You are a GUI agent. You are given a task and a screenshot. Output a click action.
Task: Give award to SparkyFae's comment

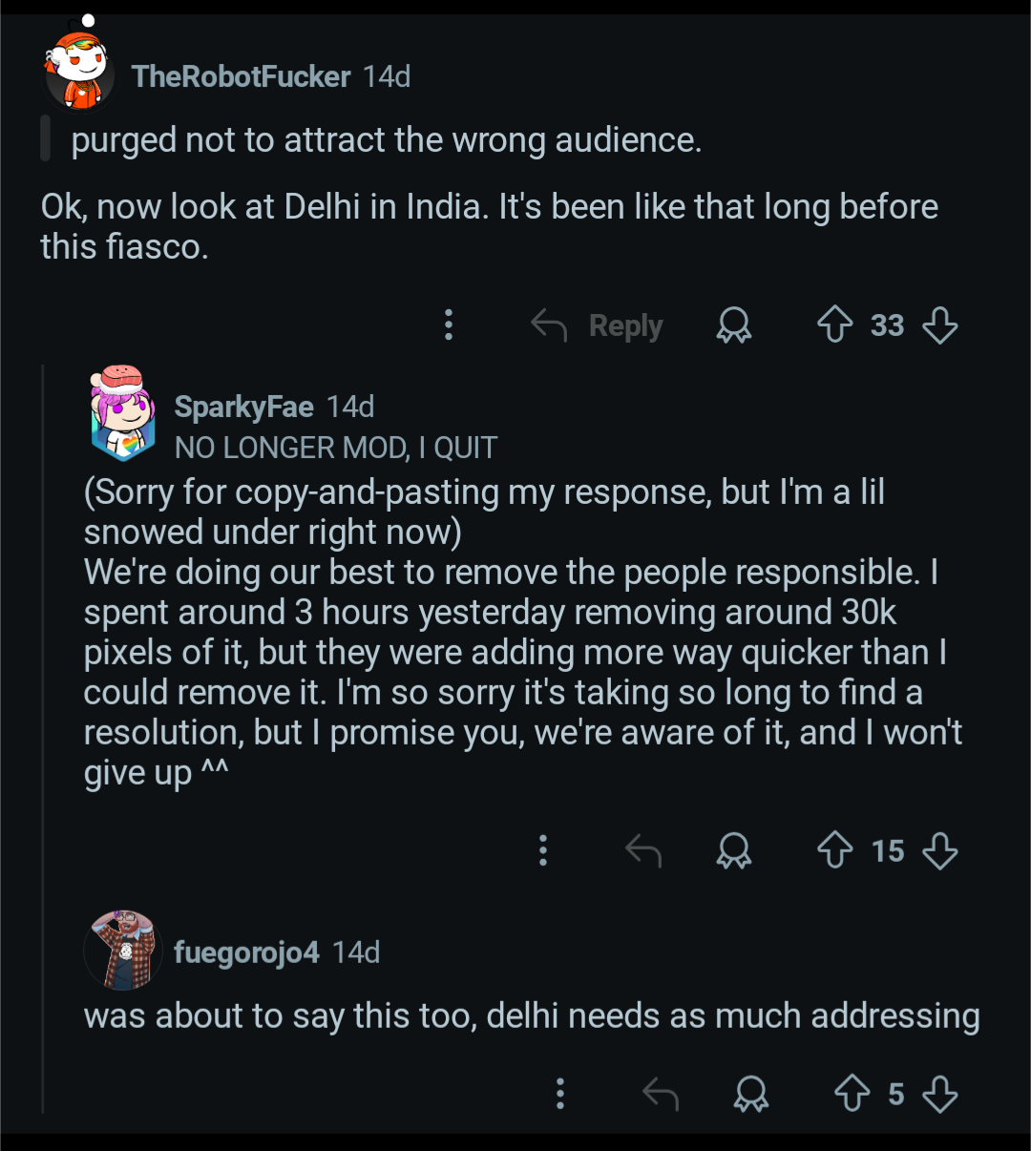[x=733, y=850]
